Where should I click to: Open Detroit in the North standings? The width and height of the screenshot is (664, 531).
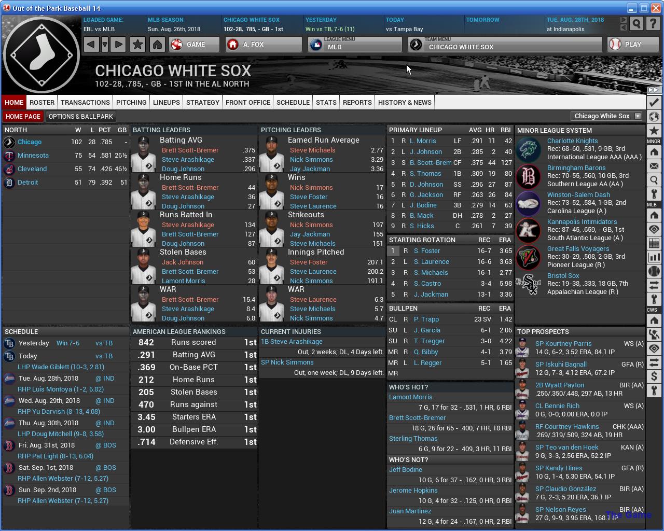(28, 183)
